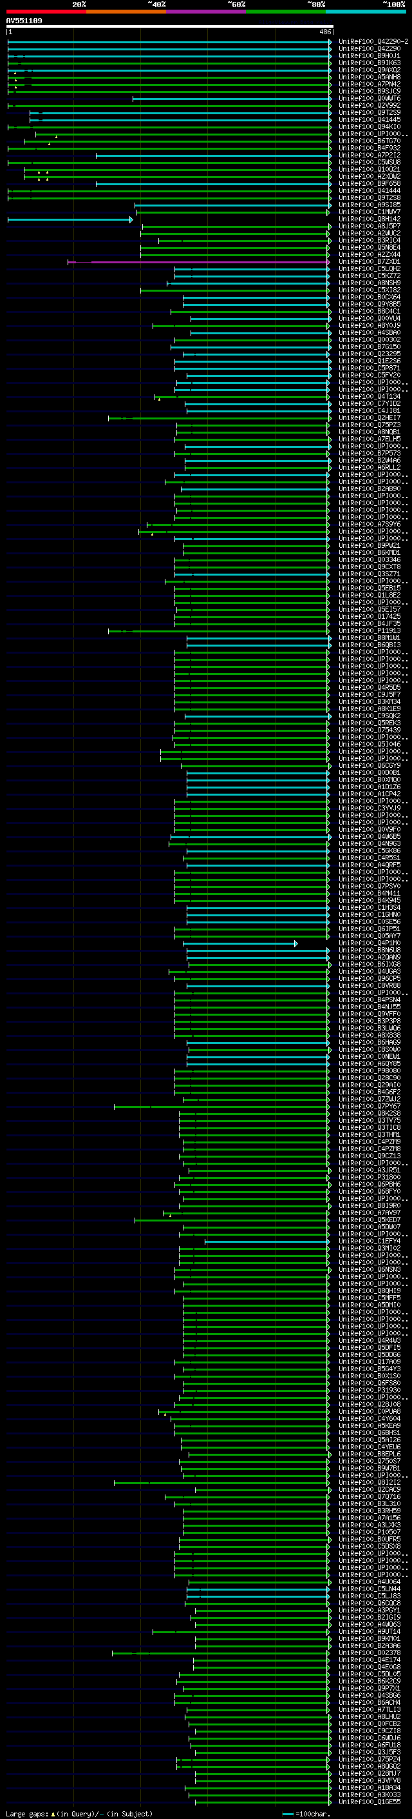412x1819 pixels.
Task: Click hit label UniRef100_O17425
Action: point(369,616)
